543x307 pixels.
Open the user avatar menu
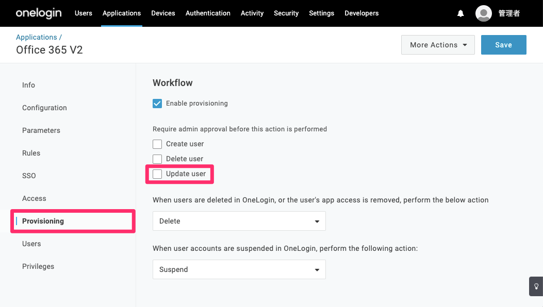(x=483, y=13)
